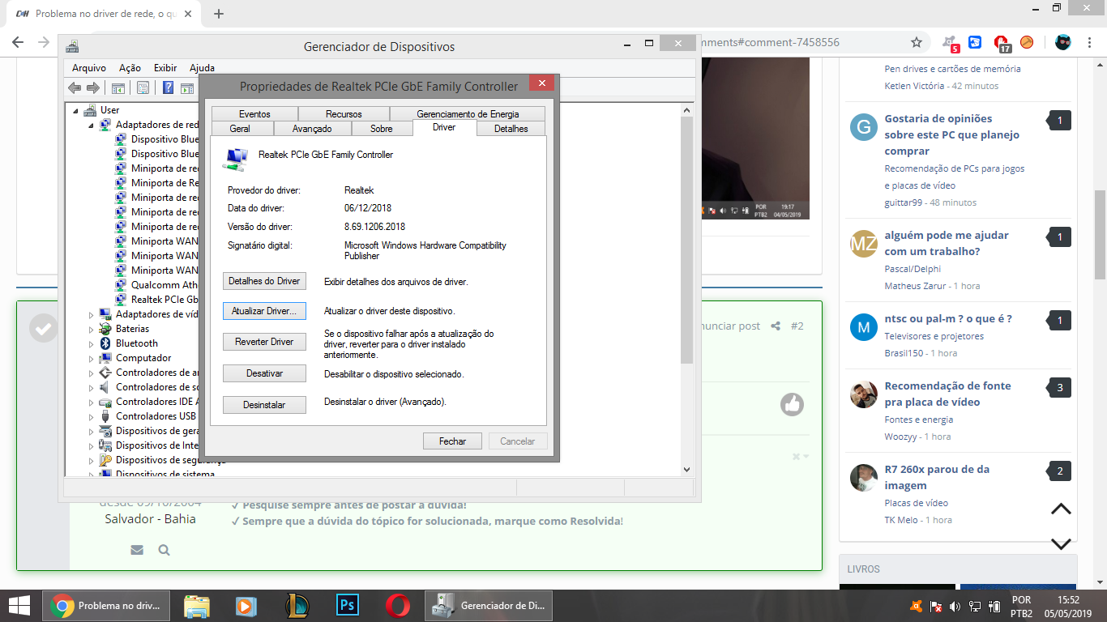Viewport: 1107px width, 622px height.
Task: Click the blue Help question-mark toolbar icon
Action: 169,87
